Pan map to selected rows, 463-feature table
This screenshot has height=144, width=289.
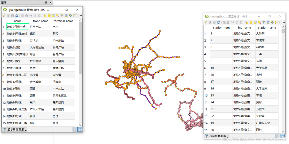[272, 22]
